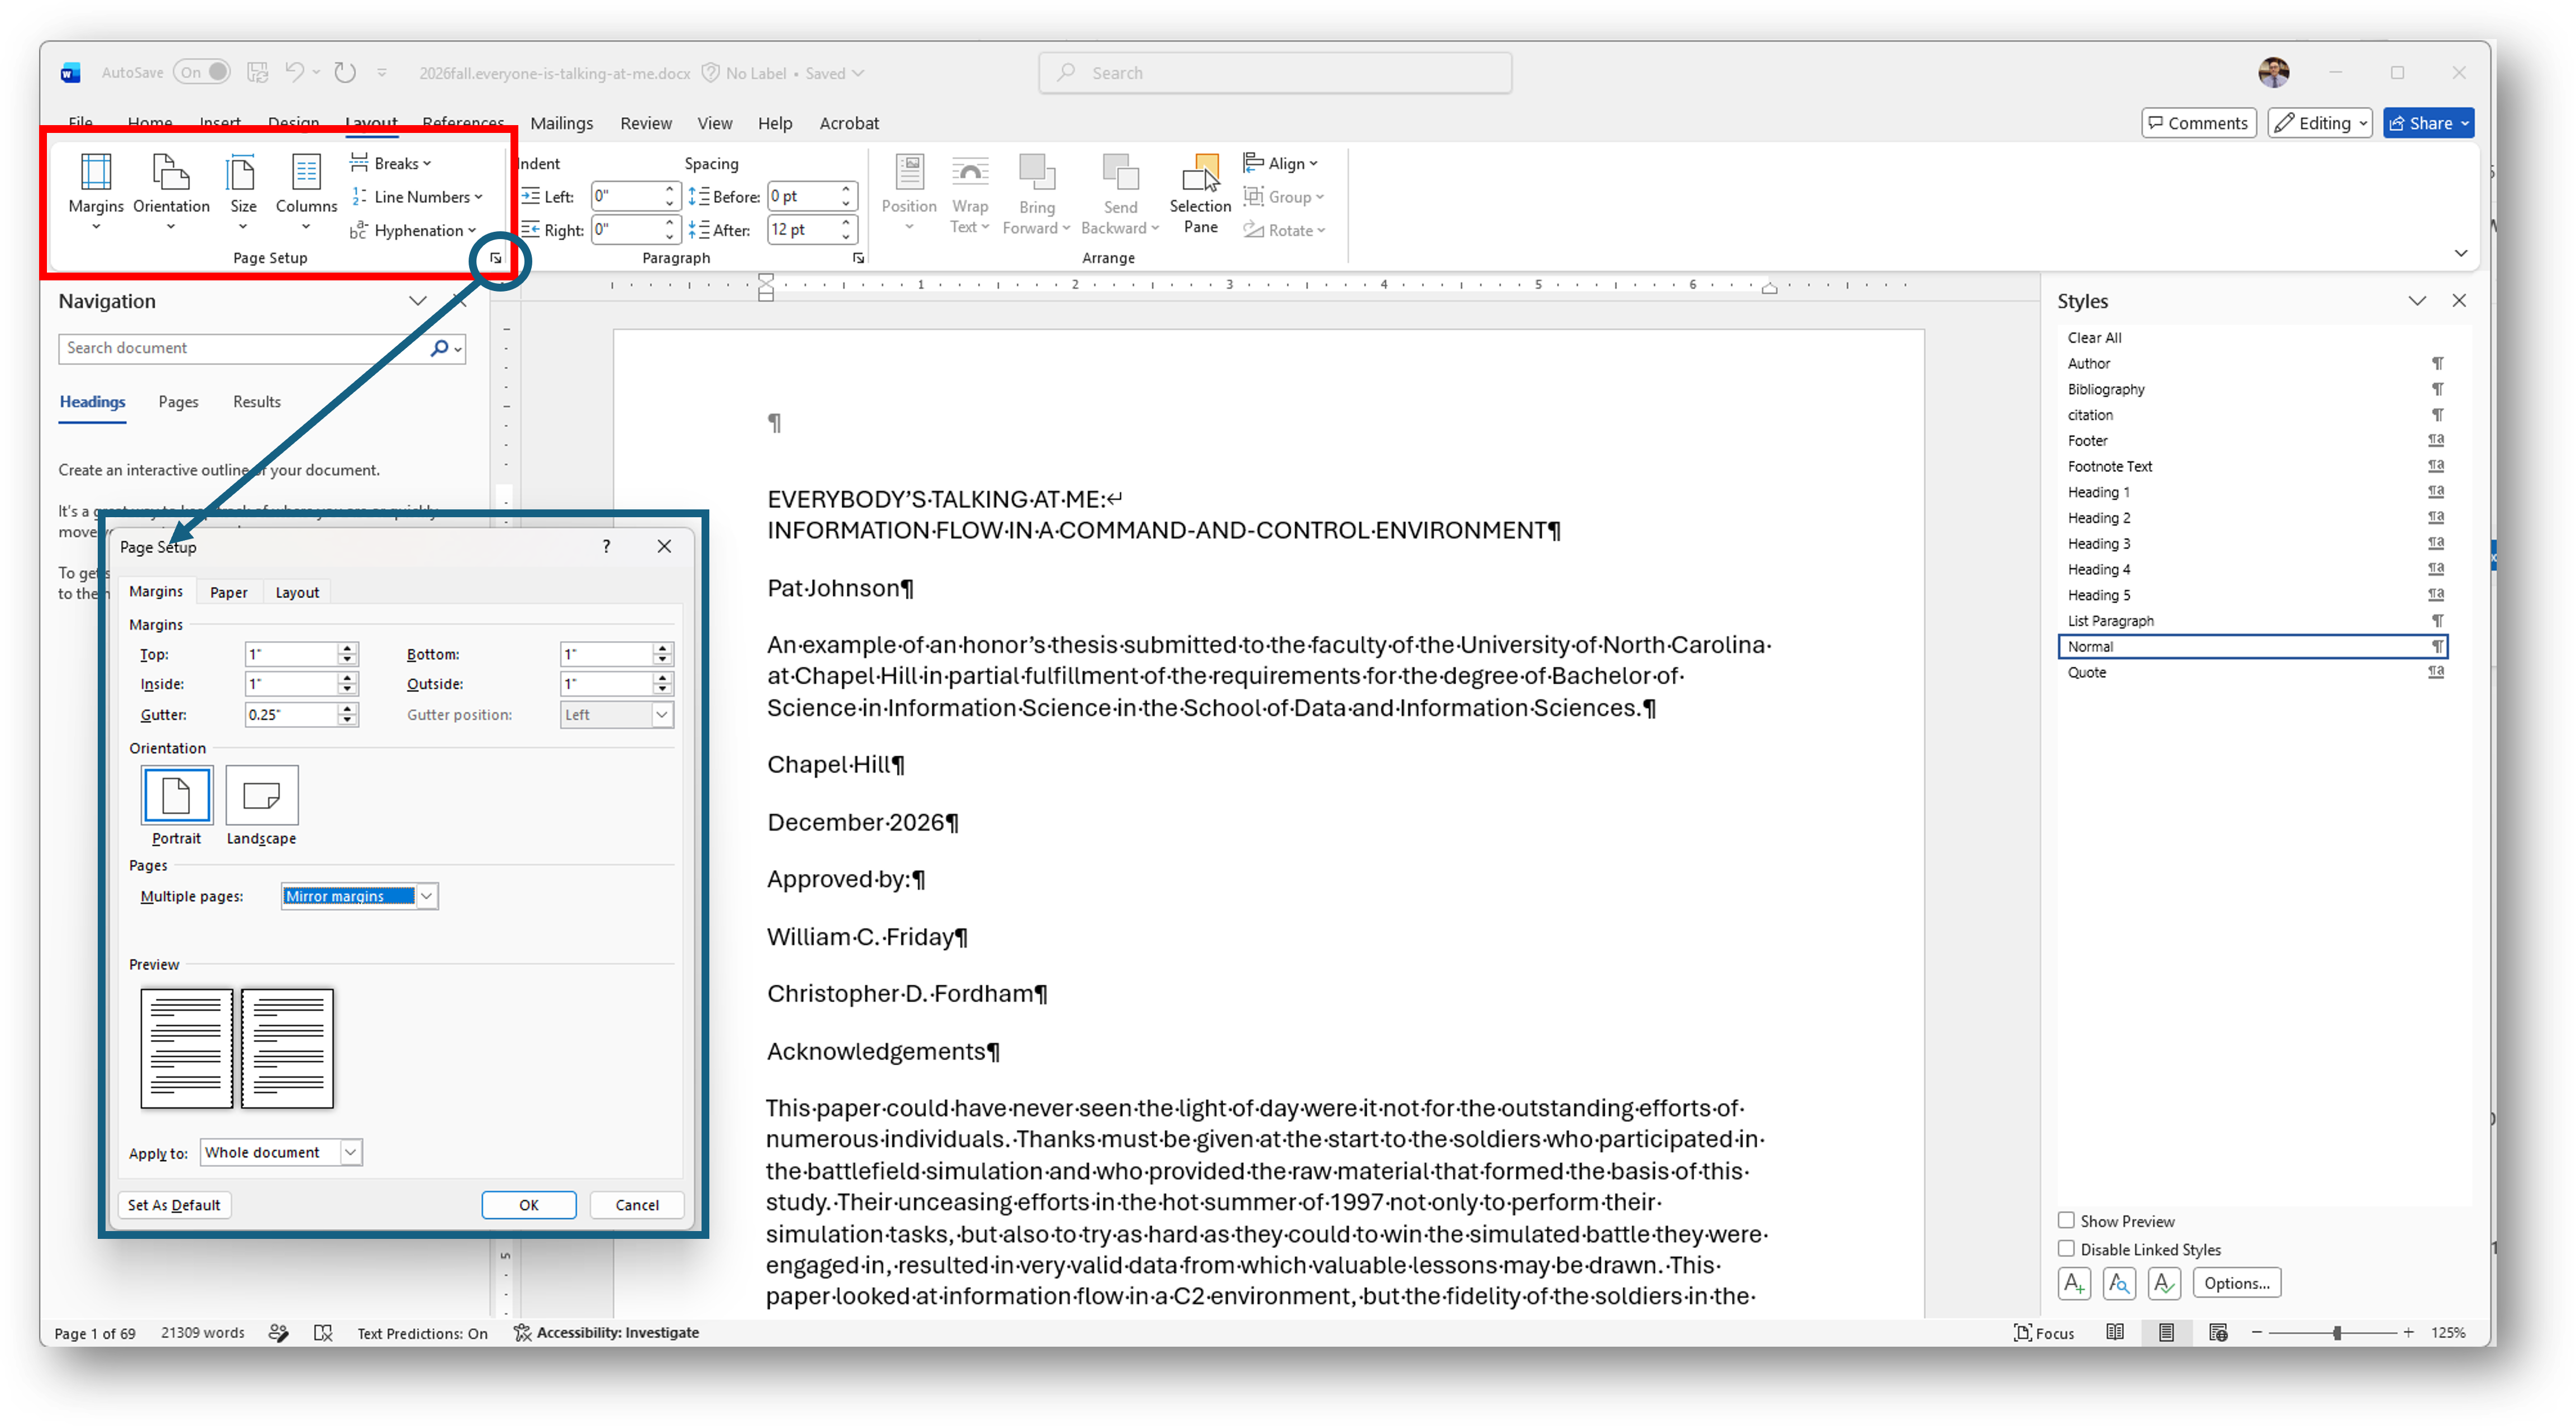Open the Editing mode dropdown
Viewport: 2576px width, 1426px height.
point(2319,123)
